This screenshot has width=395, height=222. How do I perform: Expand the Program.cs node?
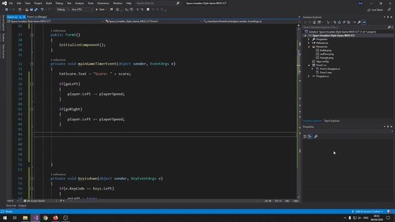pyautogui.click(x=309, y=76)
